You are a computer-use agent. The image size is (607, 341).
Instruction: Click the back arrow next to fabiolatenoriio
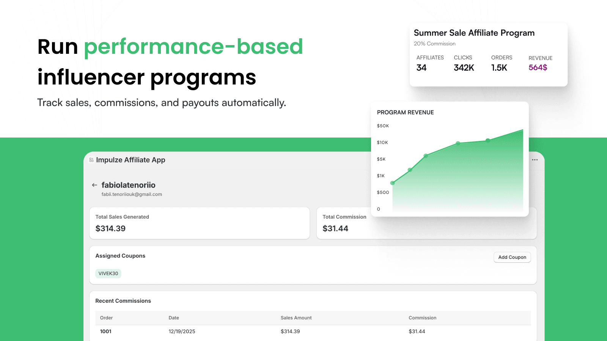click(94, 185)
